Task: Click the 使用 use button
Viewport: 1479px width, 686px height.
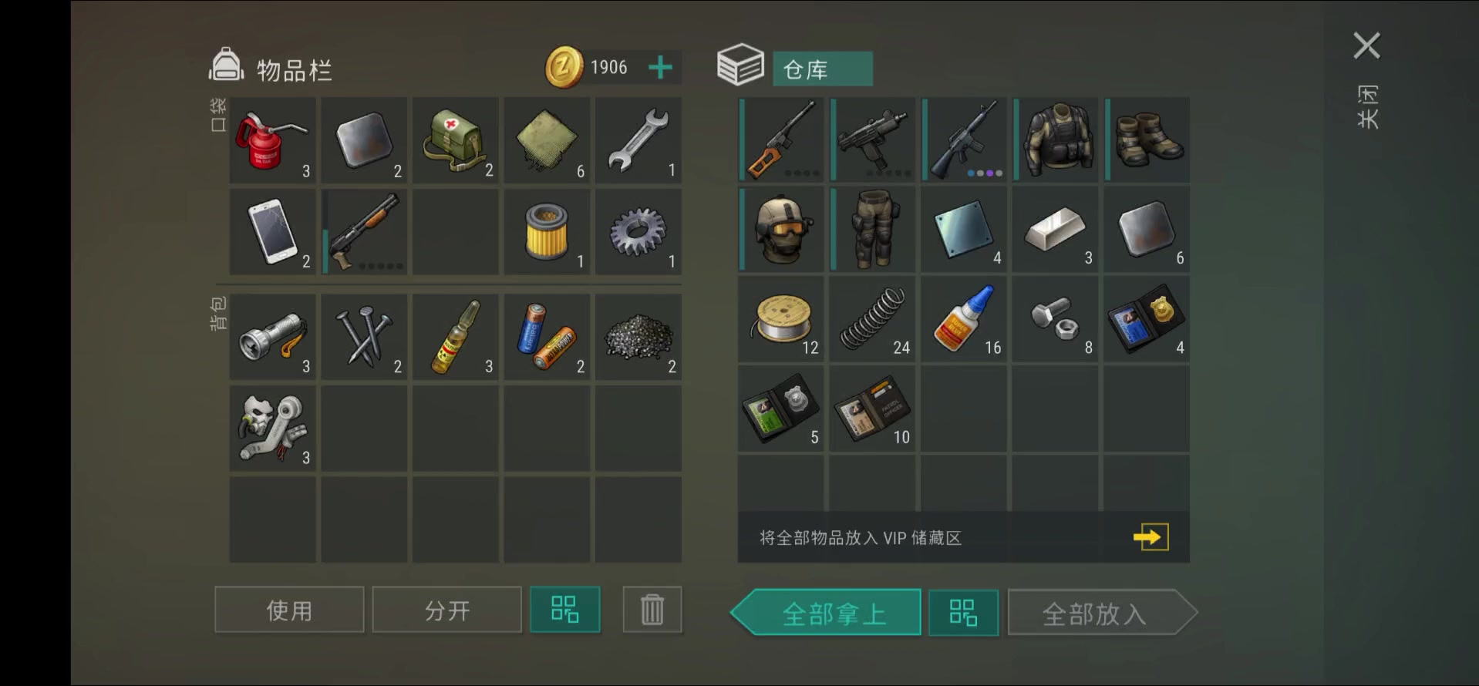Action: (289, 610)
